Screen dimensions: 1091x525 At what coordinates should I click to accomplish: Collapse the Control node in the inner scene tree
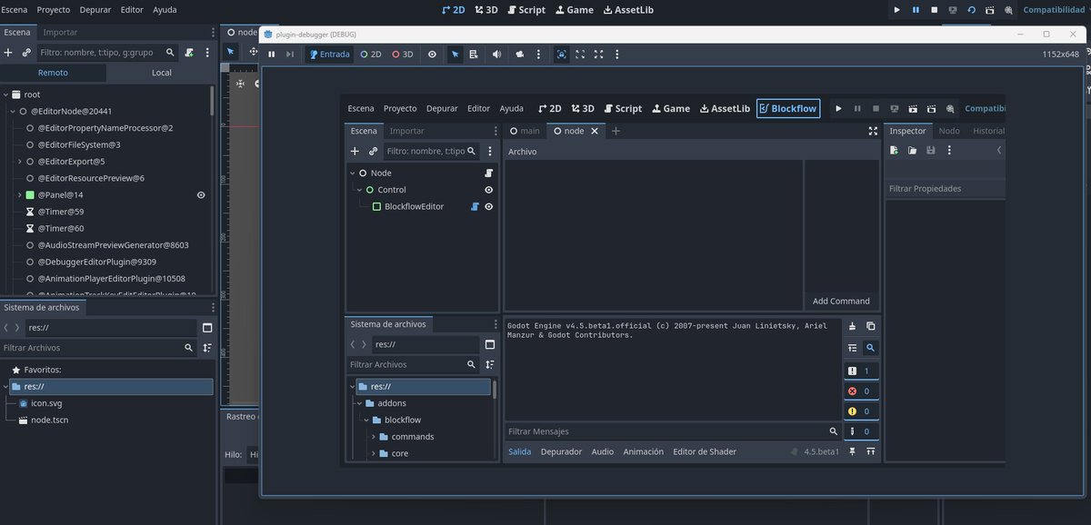click(x=359, y=190)
